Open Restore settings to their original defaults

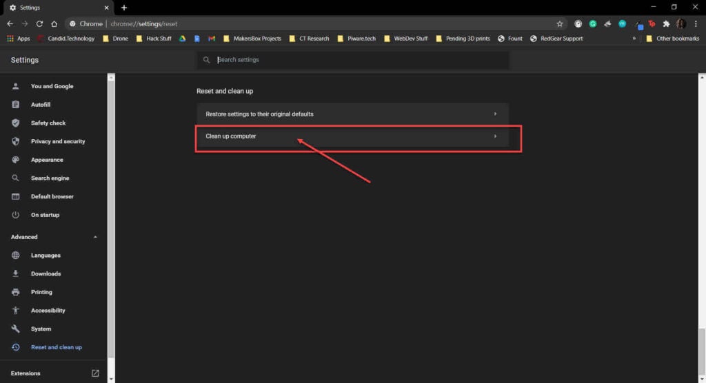click(x=352, y=114)
